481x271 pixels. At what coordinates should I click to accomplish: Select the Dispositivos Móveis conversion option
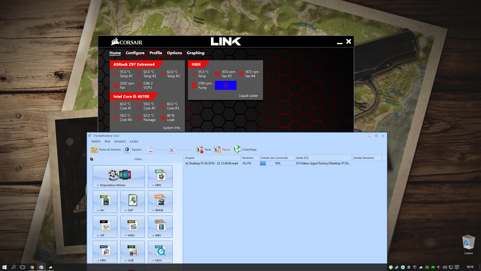pyautogui.click(x=119, y=176)
